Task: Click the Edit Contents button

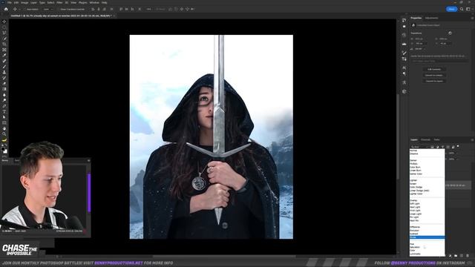Action: 434,69
